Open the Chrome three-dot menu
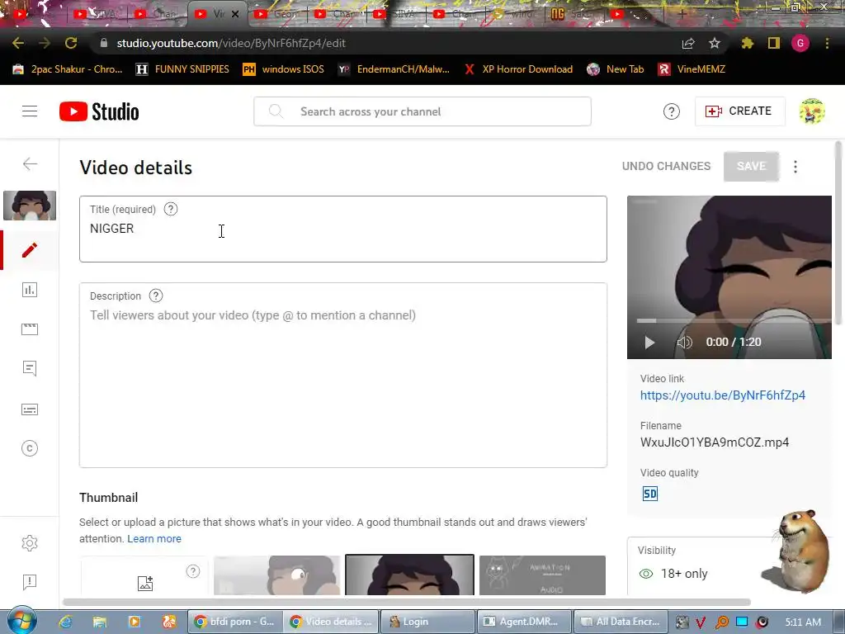The width and height of the screenshot is (845, 634). [827, 43]
